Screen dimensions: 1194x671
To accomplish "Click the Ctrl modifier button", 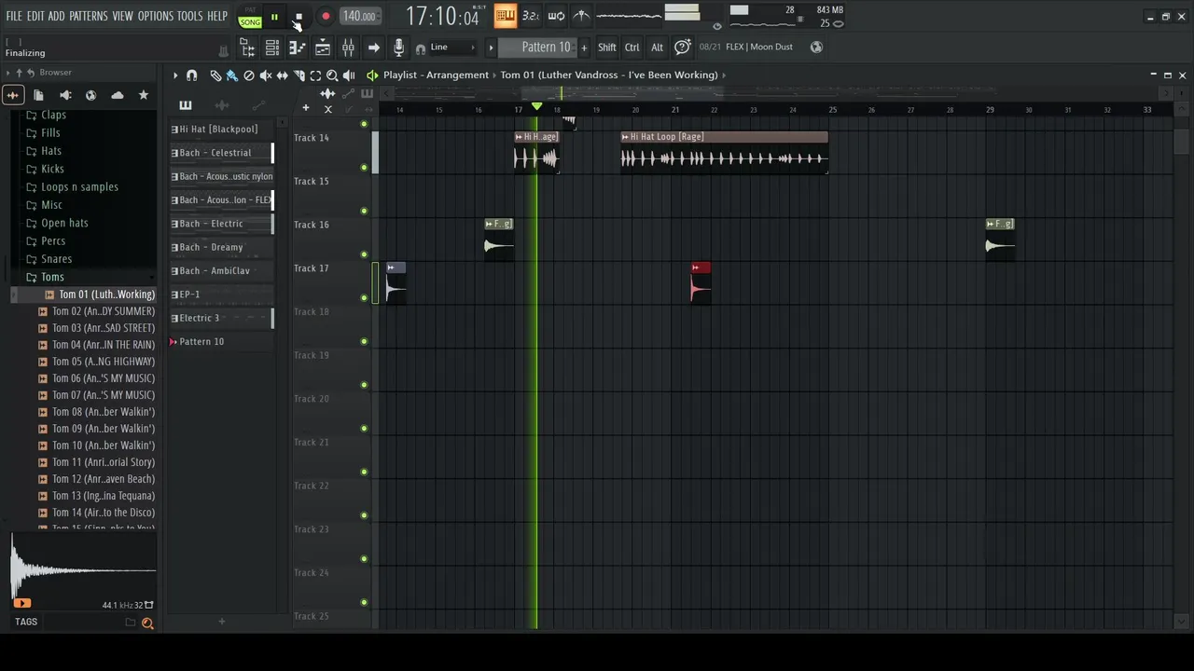I will coord(632,48).
